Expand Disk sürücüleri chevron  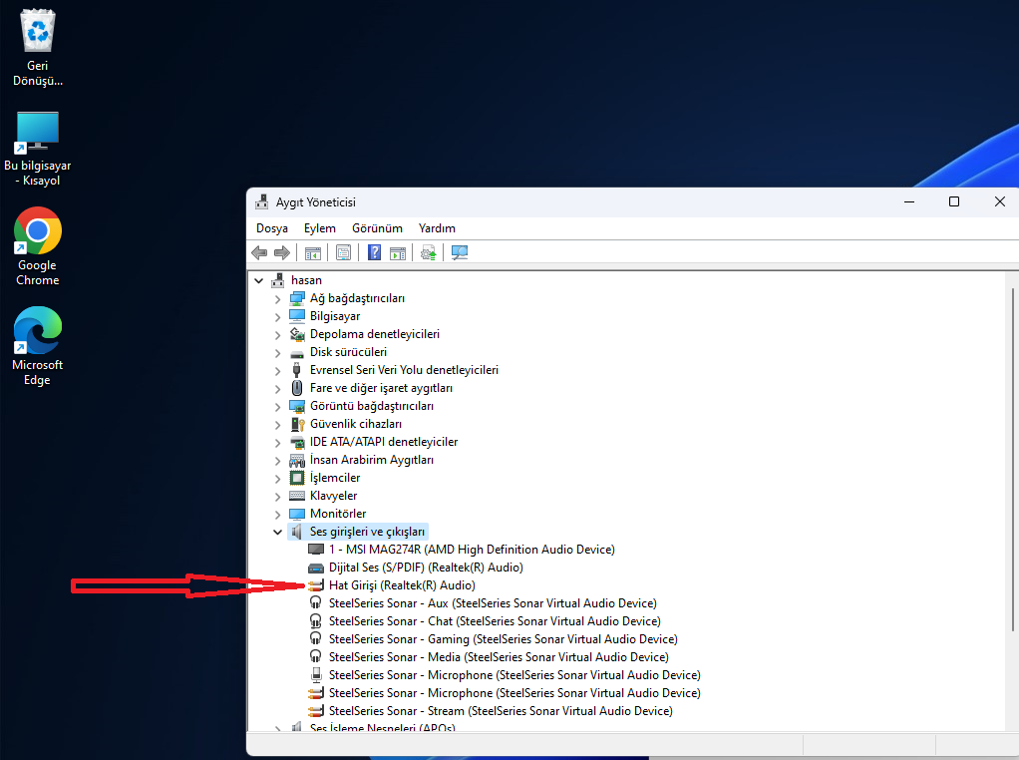[277, 353]
